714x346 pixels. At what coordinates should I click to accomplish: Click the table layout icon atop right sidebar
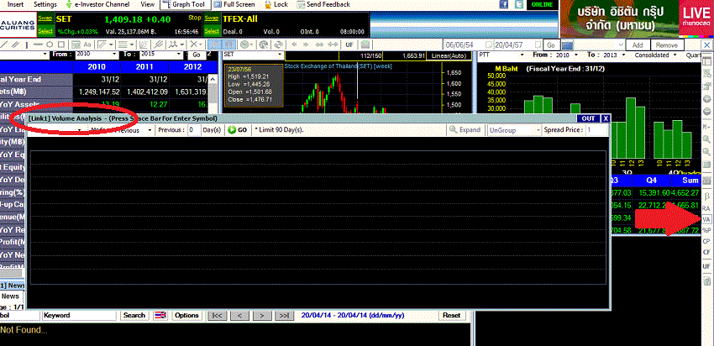706,61
